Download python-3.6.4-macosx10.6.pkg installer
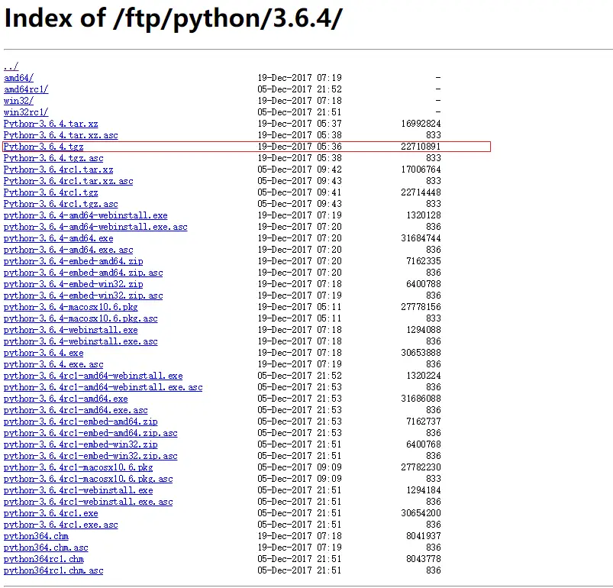613x588 pixels. click(70, 307)
